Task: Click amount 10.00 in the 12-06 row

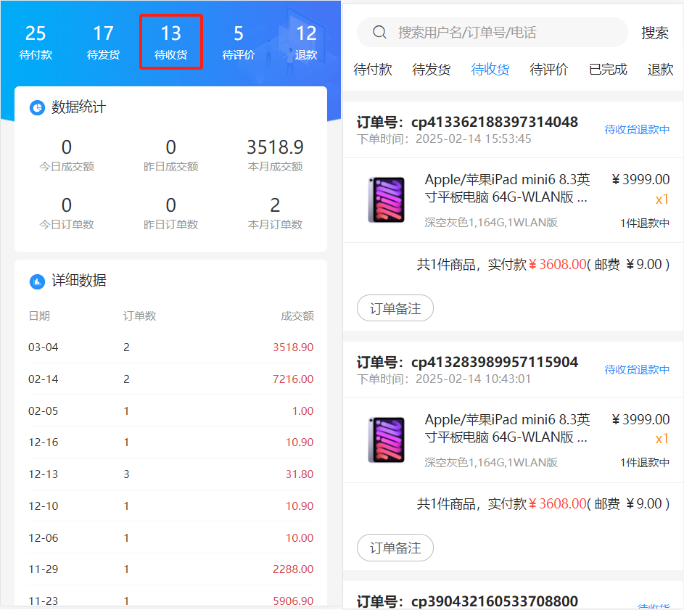Action: [300, 538]
